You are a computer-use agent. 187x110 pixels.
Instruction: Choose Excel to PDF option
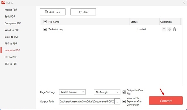click(12, 37)
